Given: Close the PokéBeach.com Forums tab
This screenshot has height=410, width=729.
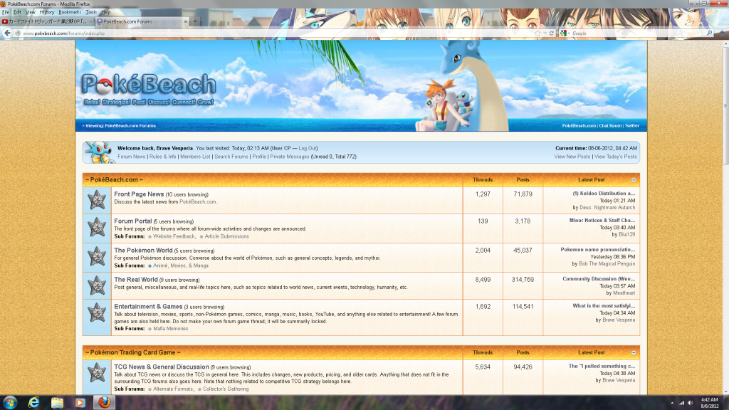Looking at the screenshot, I should point(186,21).
